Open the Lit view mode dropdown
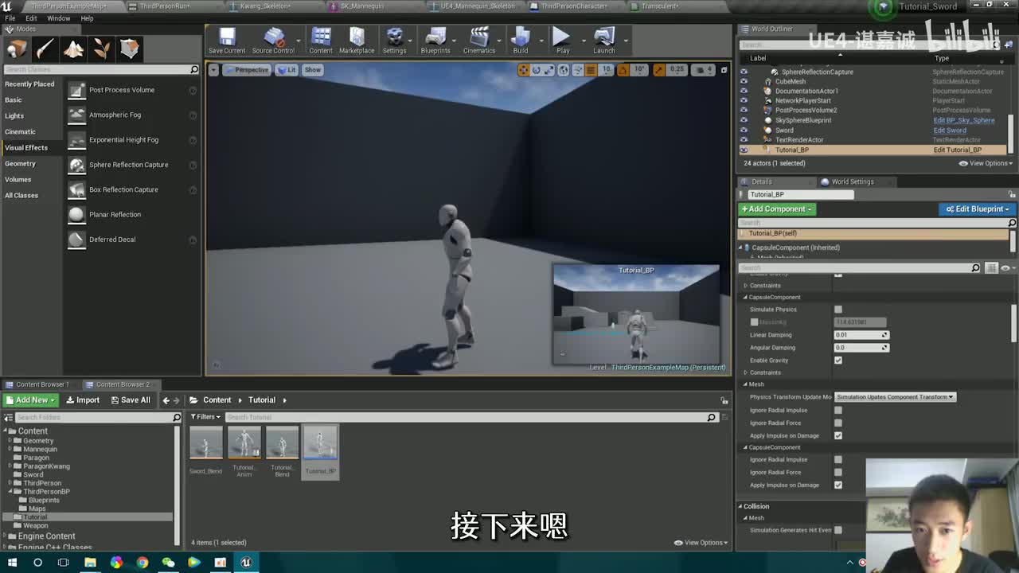Screen dimensions: 1019x573 point(287,70)
